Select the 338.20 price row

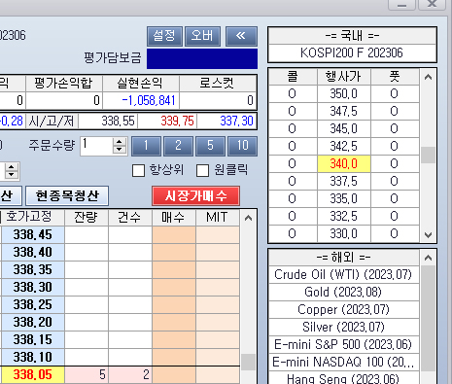click(x=32, y=322)
